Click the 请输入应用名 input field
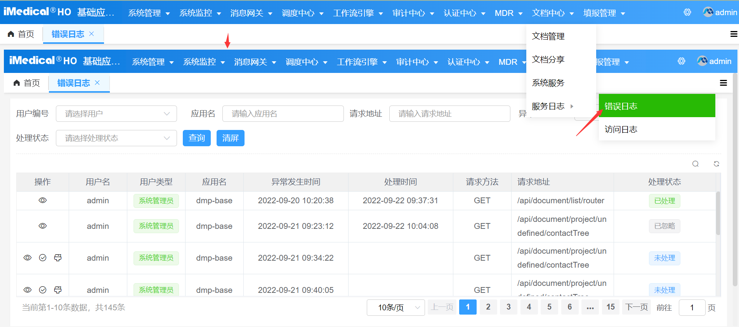Screen dimensions: 739x327 (283, 114)
